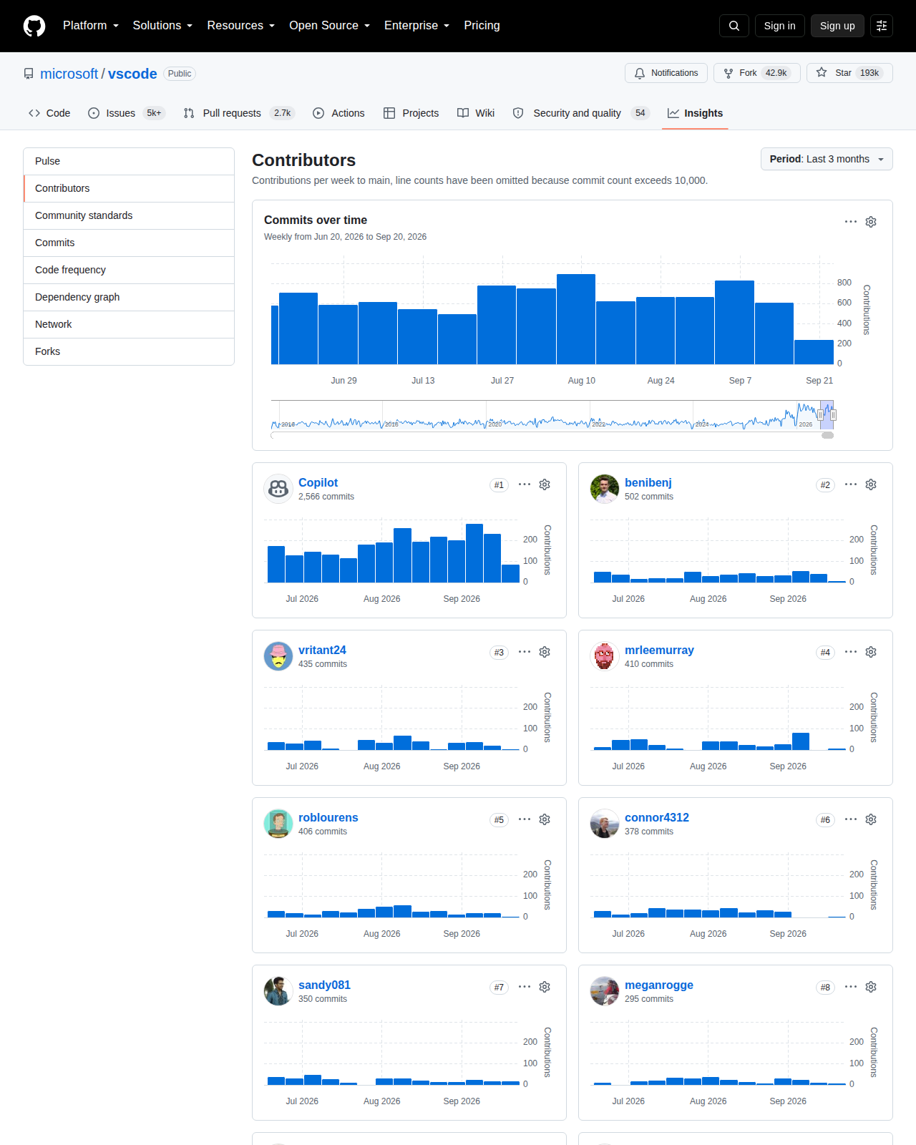Expand the Enterprise navigation menu
The height and width of the screenshot is (1145, 916).
417,26
